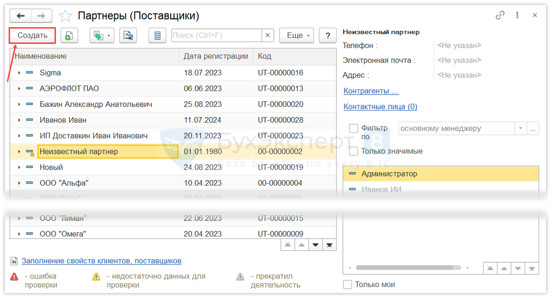
Task: Expand the Sigma partner row
Action: click(x=19, y=73)
